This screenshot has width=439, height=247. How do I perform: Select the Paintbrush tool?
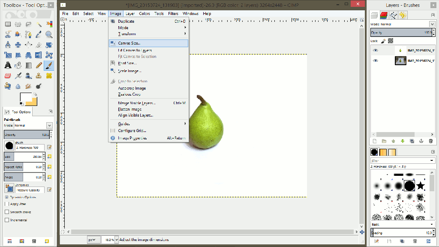pyautogui.click(x=49, y=66)
